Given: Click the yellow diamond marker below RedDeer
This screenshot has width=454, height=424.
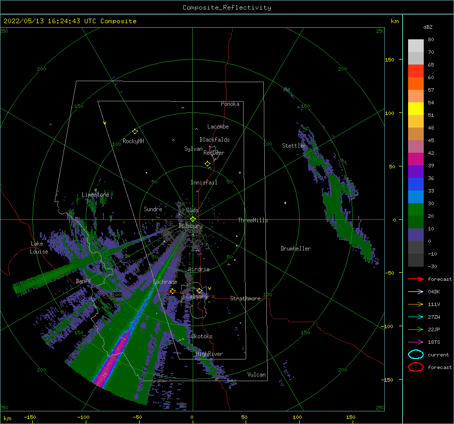Looking at the screenshot, I should 207,163.
